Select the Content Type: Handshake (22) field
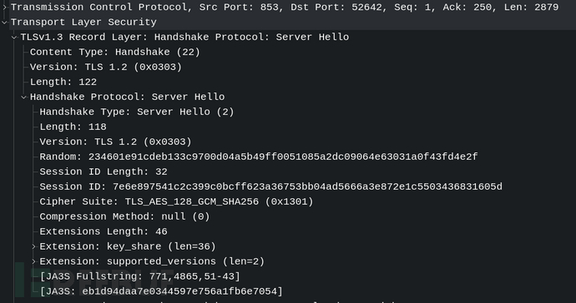The width and height of the screenshot is (576, 303). click(115, 52)
